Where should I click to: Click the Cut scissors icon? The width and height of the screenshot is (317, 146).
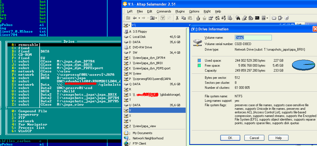tap(177, 18)
